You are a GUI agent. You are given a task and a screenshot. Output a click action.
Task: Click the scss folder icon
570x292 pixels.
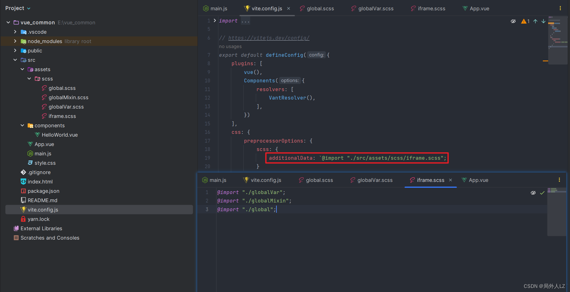pos(37,79)
